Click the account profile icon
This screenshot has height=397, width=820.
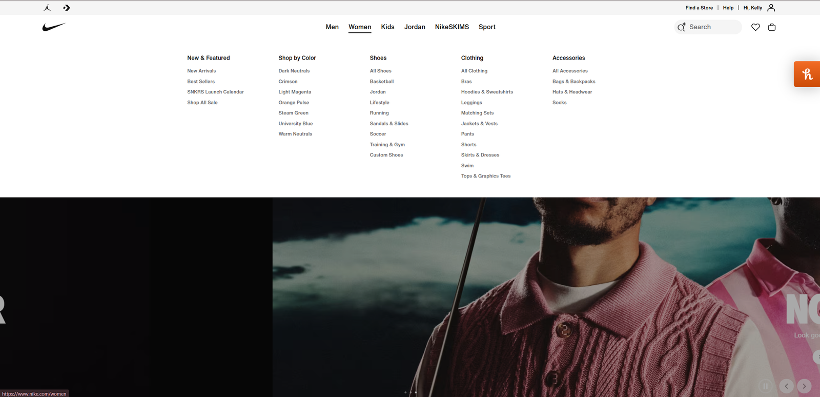pyautogui.click(x=771, y=8)
